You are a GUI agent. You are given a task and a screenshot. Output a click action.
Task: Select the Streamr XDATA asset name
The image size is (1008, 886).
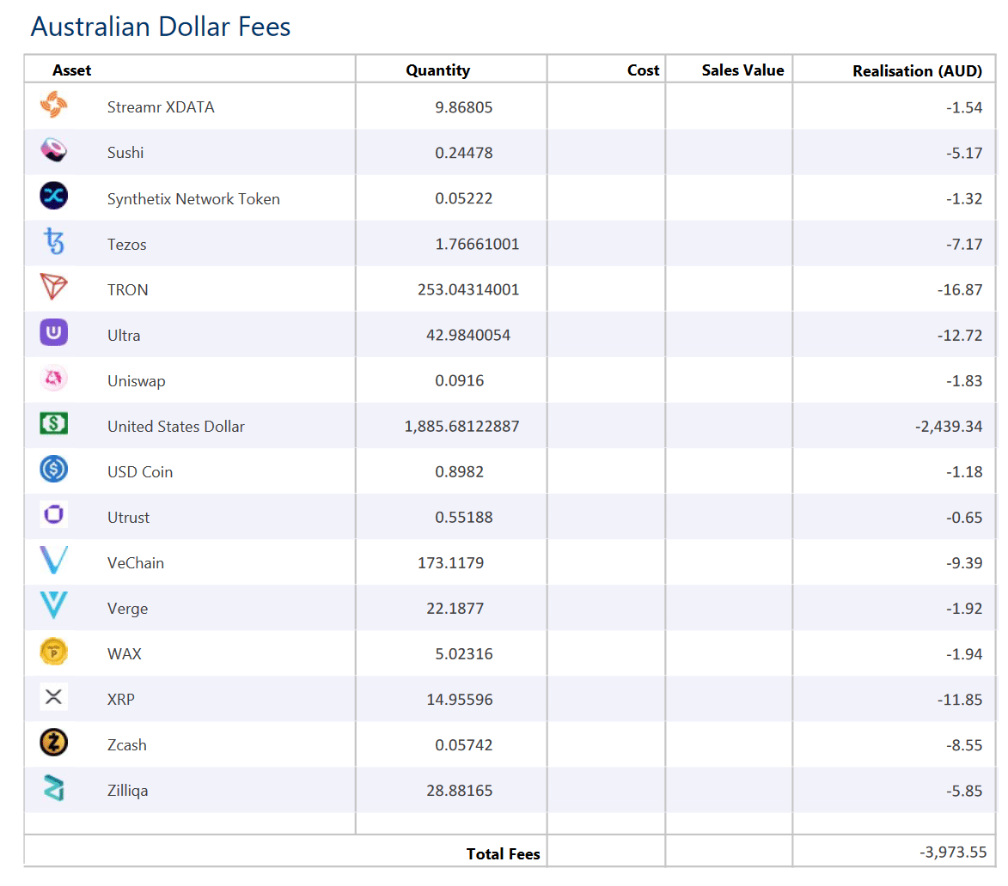coord(161,107)
